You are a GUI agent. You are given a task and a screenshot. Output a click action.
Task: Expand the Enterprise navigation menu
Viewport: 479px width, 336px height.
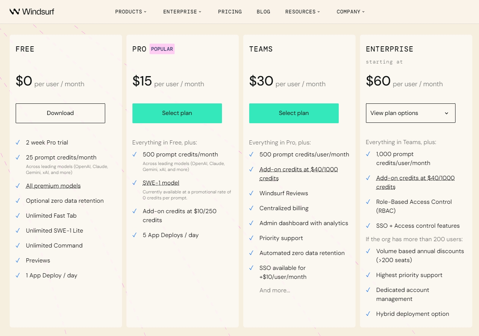point(182,12)
